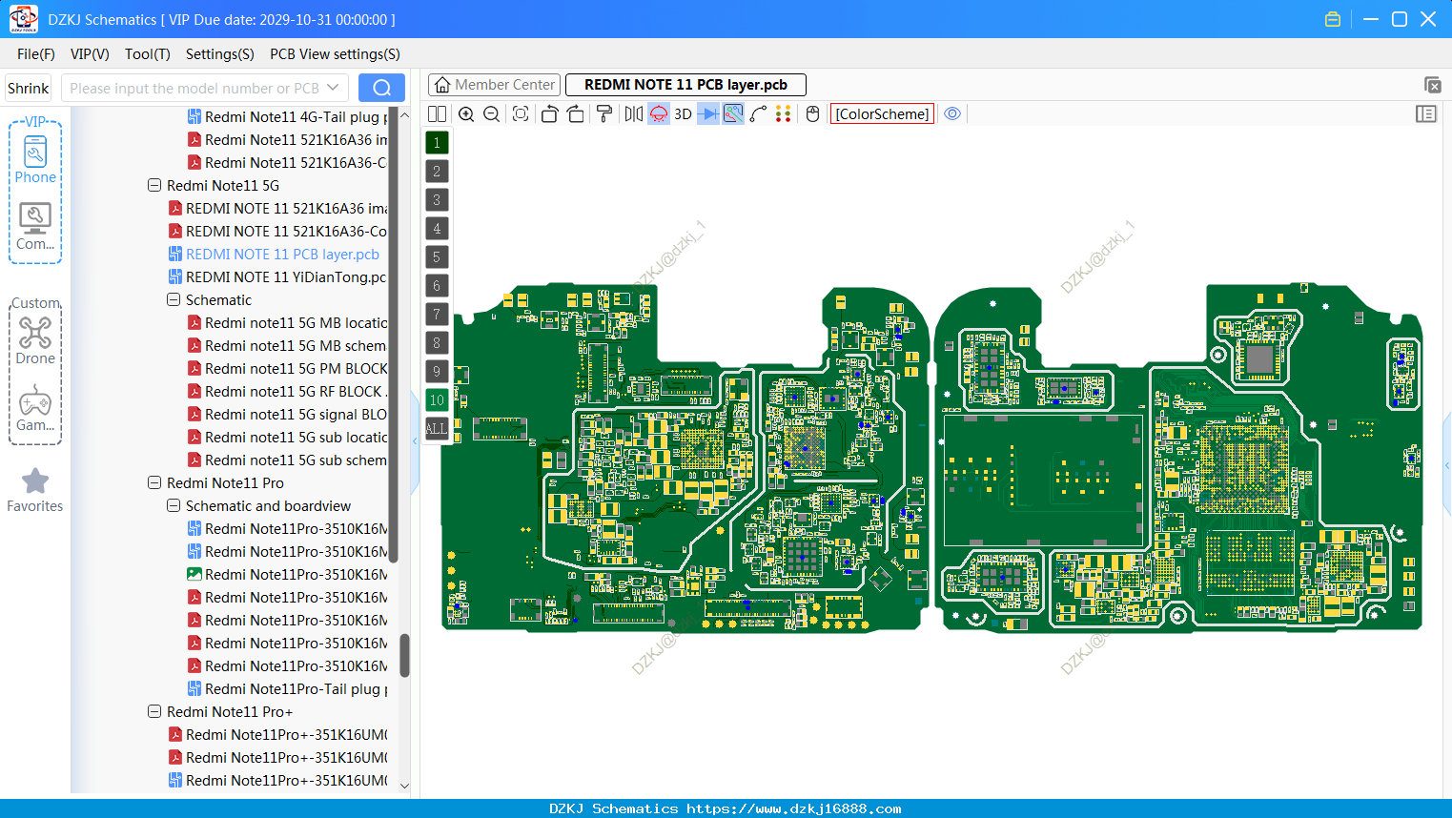Open PCB View settings(S) menu
1452x818 pixels.
click(335, 54)
